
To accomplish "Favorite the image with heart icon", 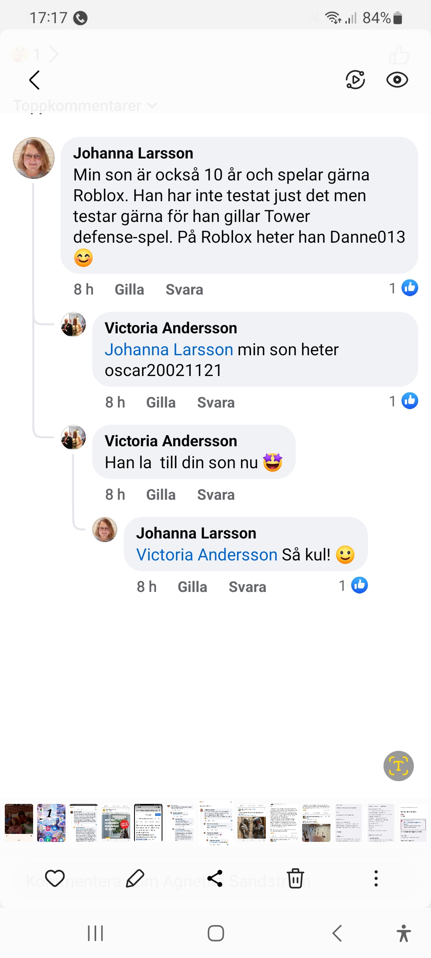I will click(x=55, y=878).
